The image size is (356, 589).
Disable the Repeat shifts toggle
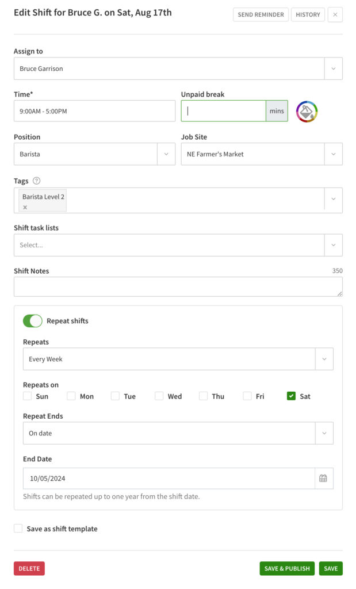point(33,322)
